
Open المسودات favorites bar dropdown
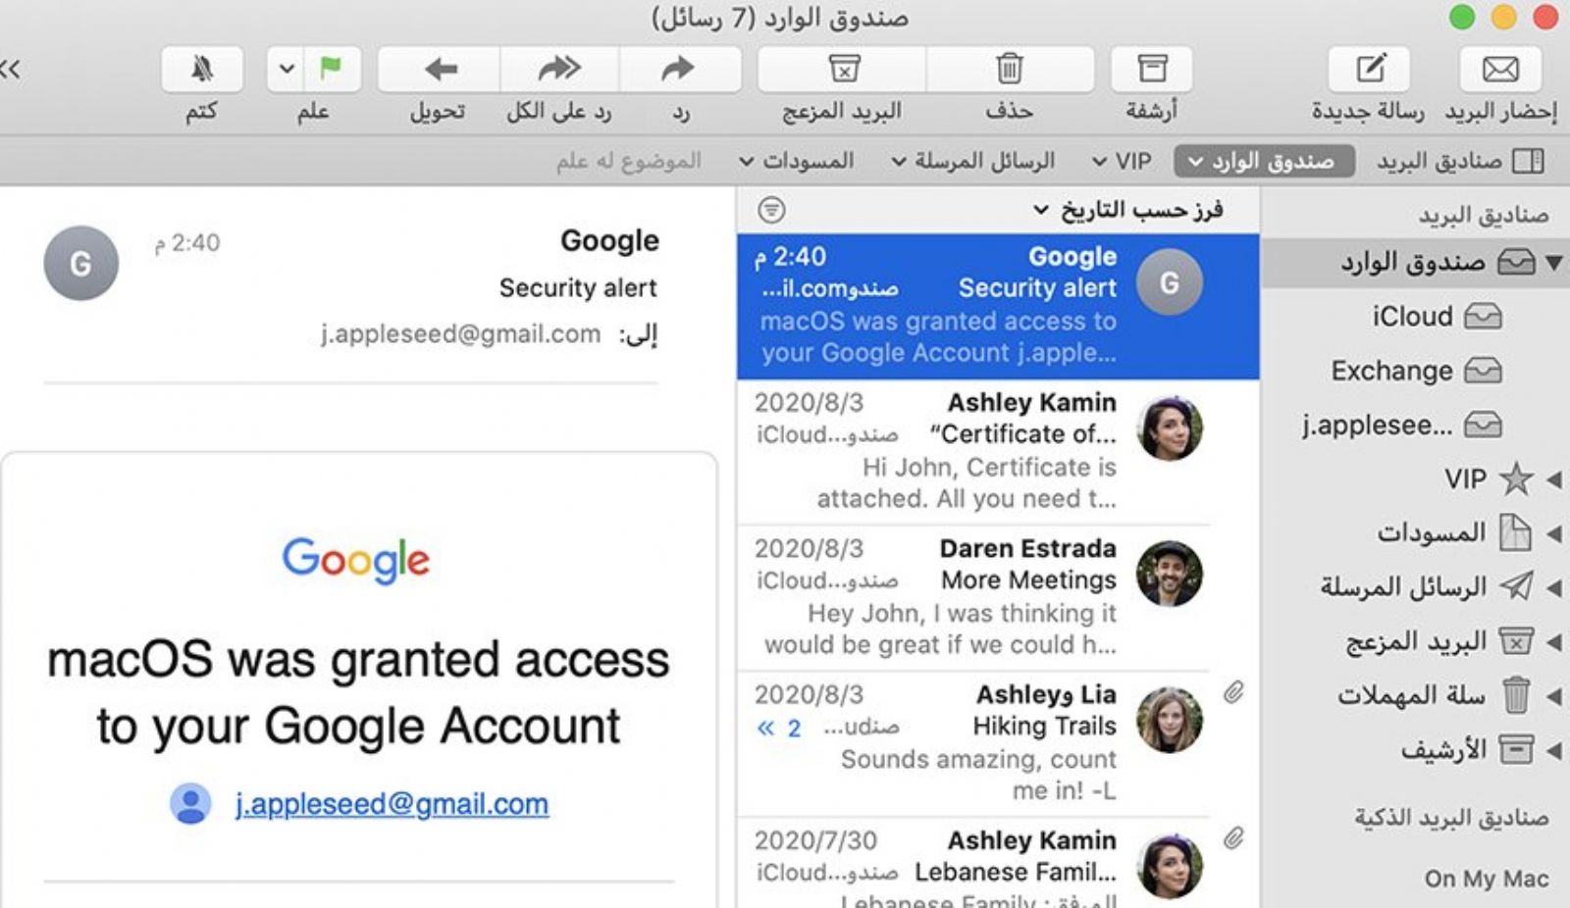click(x=797, y=161)
